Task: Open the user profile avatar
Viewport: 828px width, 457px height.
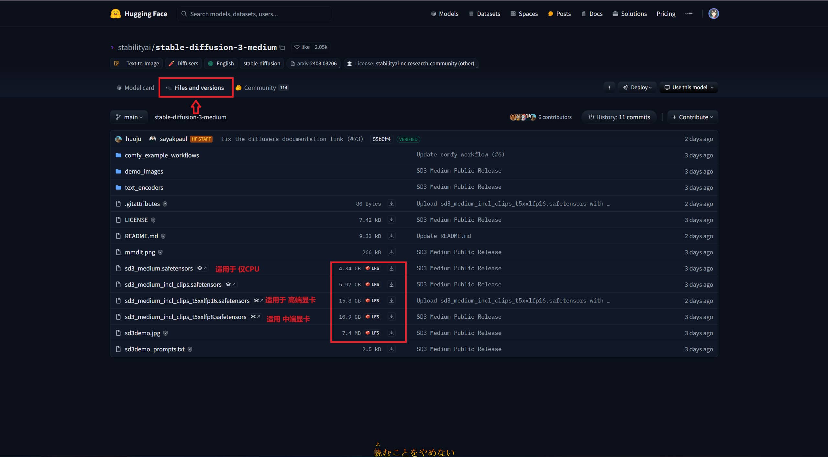Action: (713, 14)
